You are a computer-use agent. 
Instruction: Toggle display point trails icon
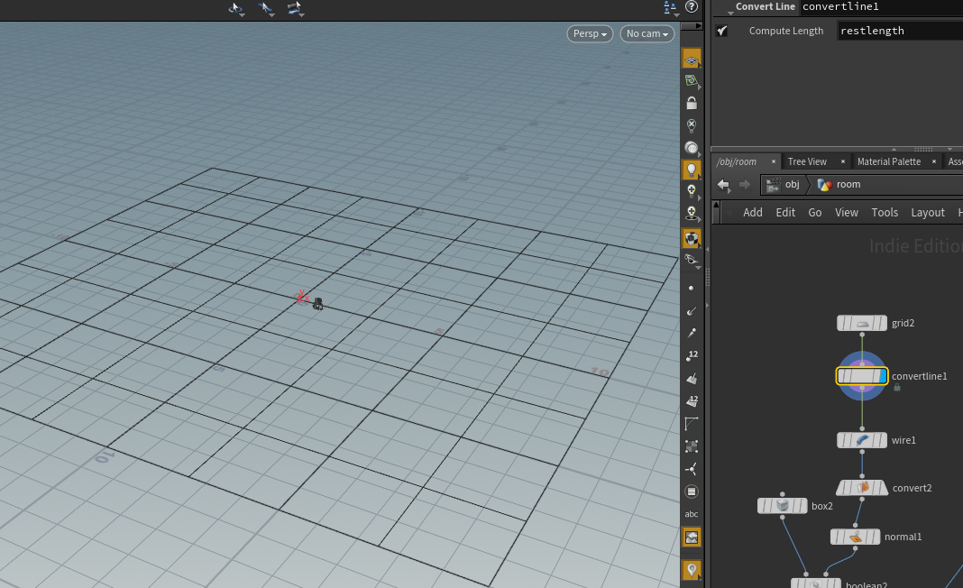[x=692, y=333]
